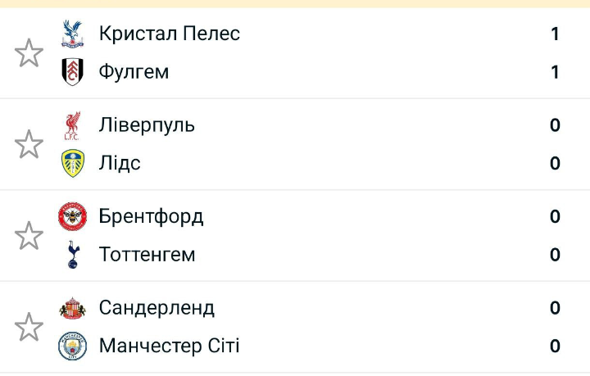
Task: Favorite the Кристал Пелес vs Фулгем match
Action: (x=29, y=53)
